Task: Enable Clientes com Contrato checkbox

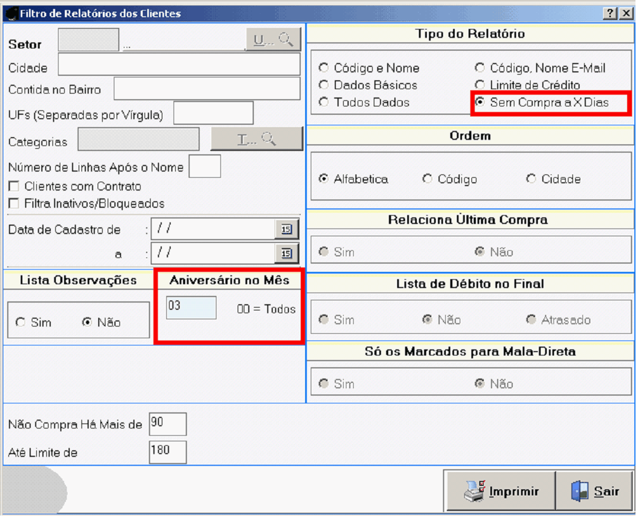Action: pos(14,187)
